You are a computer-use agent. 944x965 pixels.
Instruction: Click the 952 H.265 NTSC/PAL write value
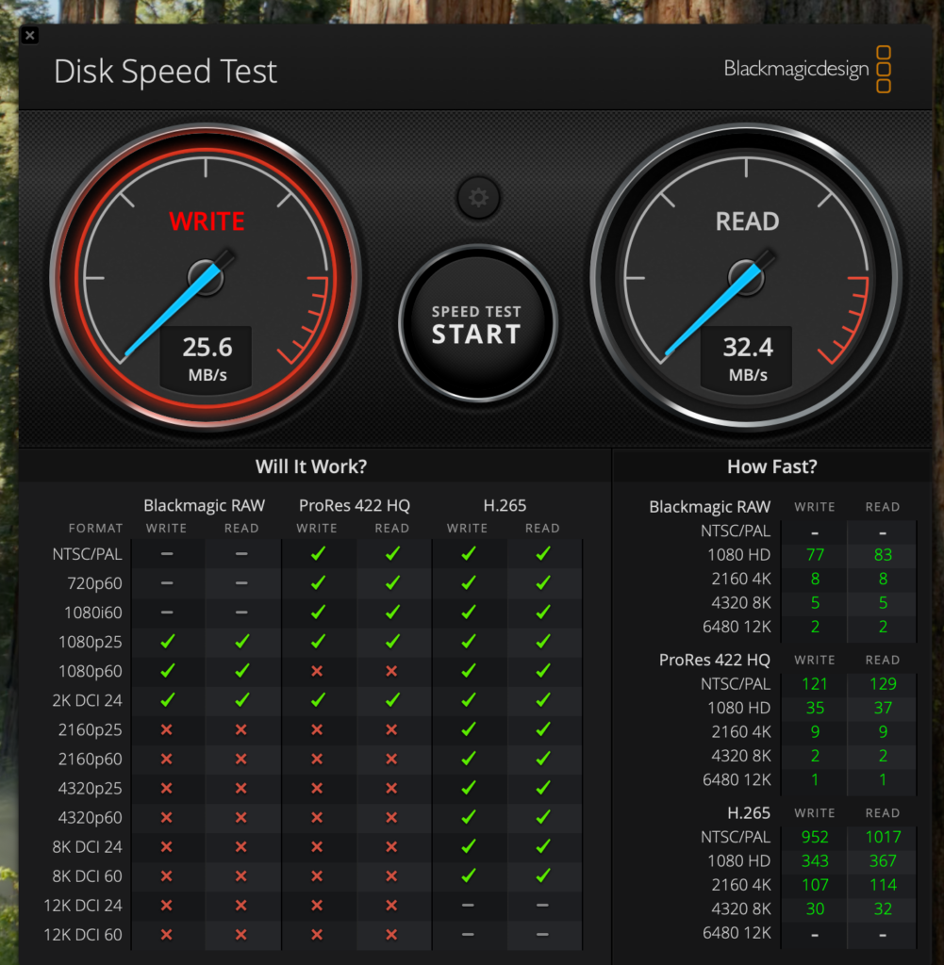coord(815,837)
